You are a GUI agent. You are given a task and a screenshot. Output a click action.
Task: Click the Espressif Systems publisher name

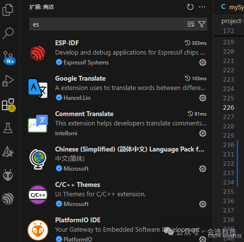(86, 62)
